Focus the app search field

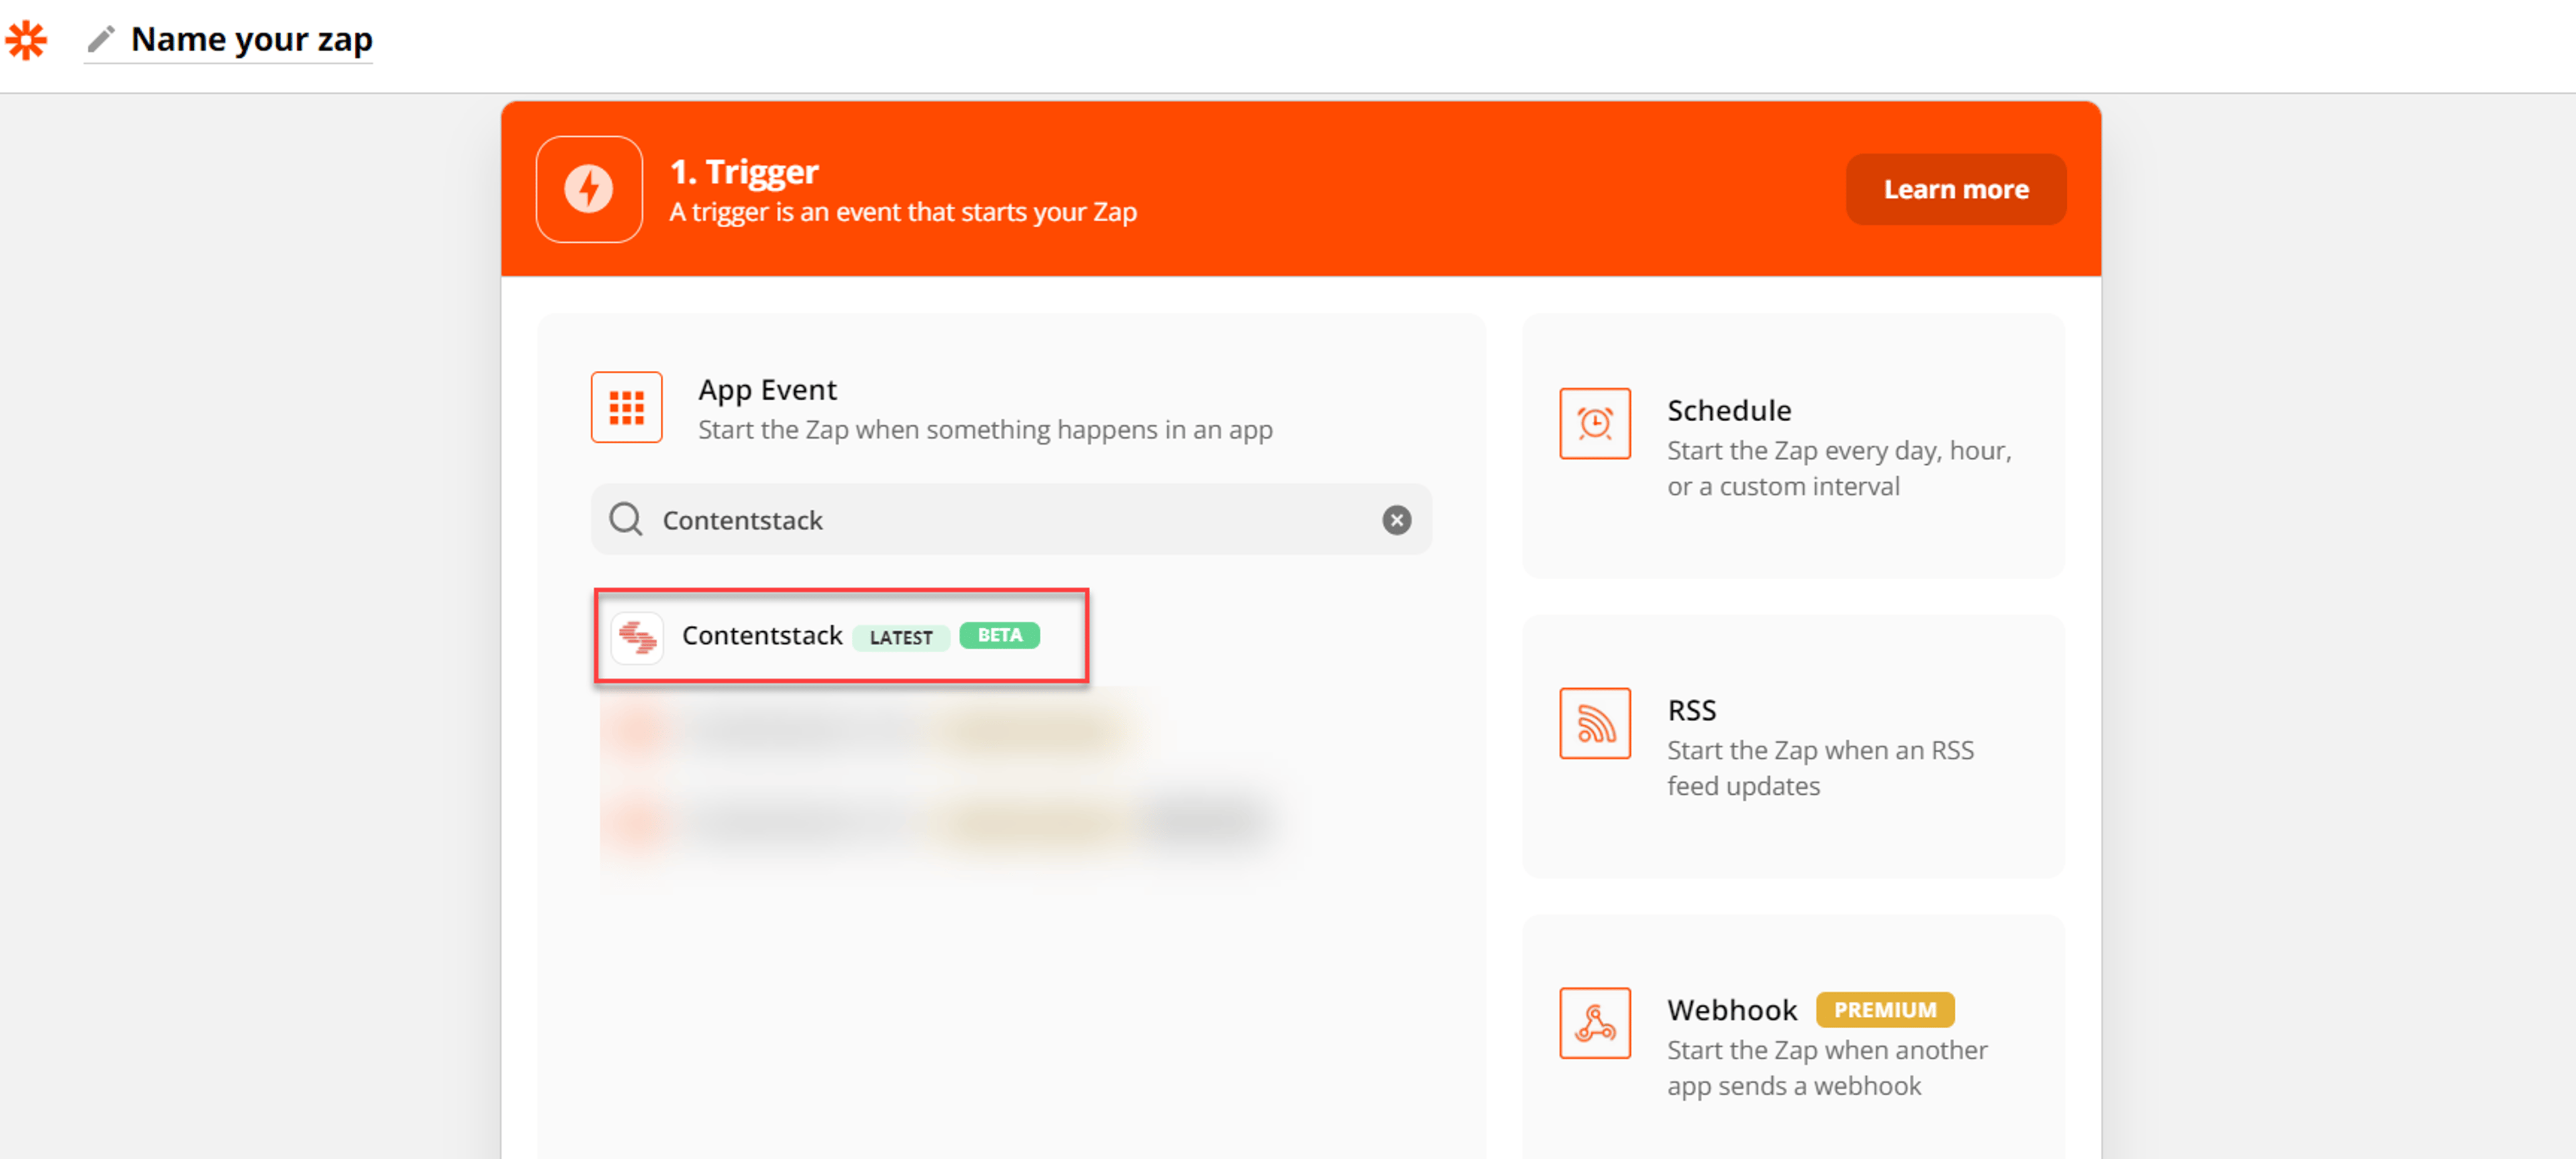coord(1011,520)
